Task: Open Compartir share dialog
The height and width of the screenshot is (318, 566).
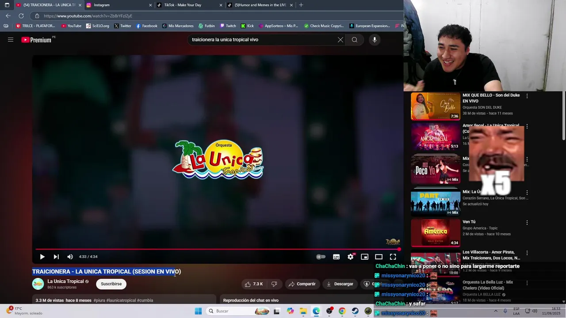Action: [302, 284]
